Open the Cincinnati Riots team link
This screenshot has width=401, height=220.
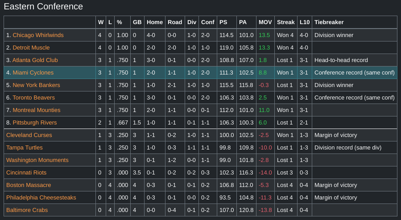tap(26, 173)
